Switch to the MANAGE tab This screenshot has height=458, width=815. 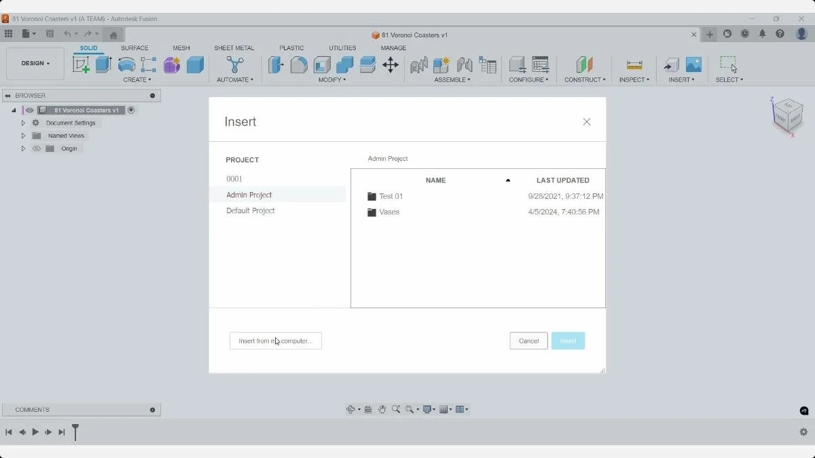[393, 48]
